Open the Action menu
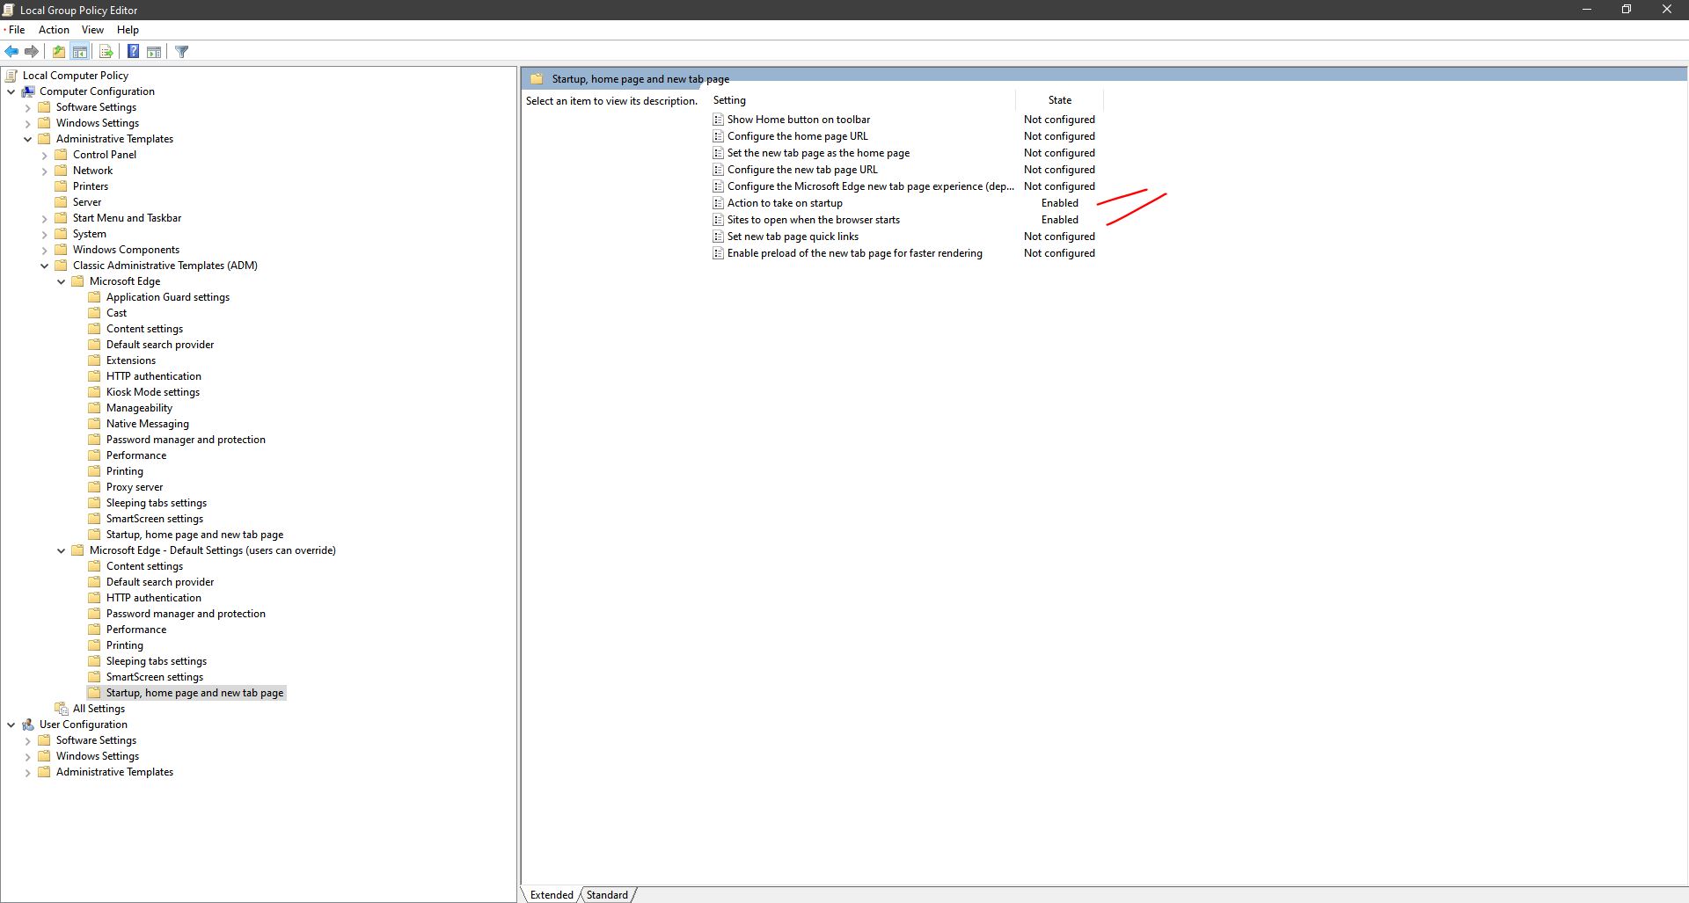Screen dimensions: 1689x903 [54, 30]
